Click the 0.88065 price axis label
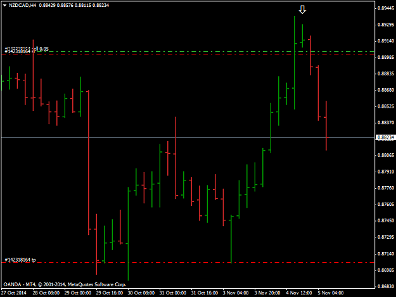Viewport: 396px width, 297px height. [x=386, y=155]
